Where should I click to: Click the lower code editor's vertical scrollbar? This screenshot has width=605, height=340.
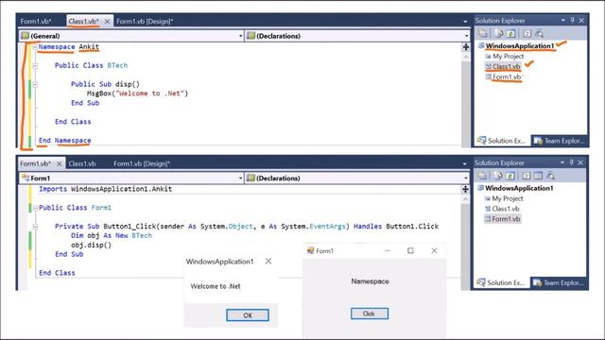click(465, 242)
